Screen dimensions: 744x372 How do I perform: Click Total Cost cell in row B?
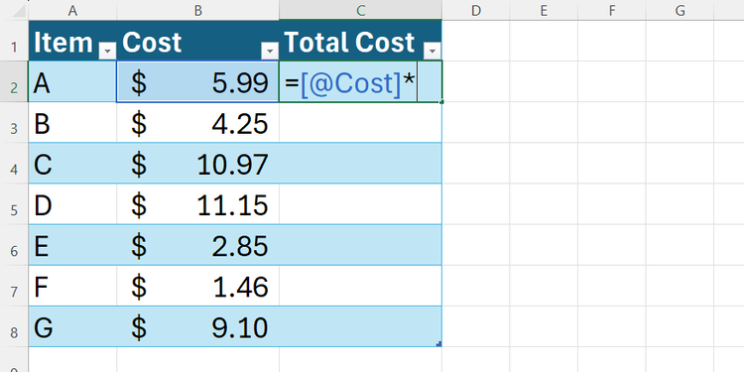click(361, 122)
